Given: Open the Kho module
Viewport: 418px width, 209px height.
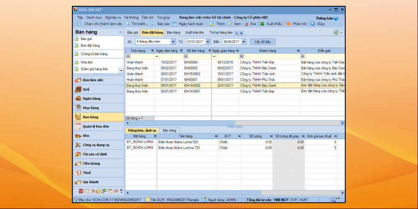Looking at the screenshot, I should coord(99,136).
